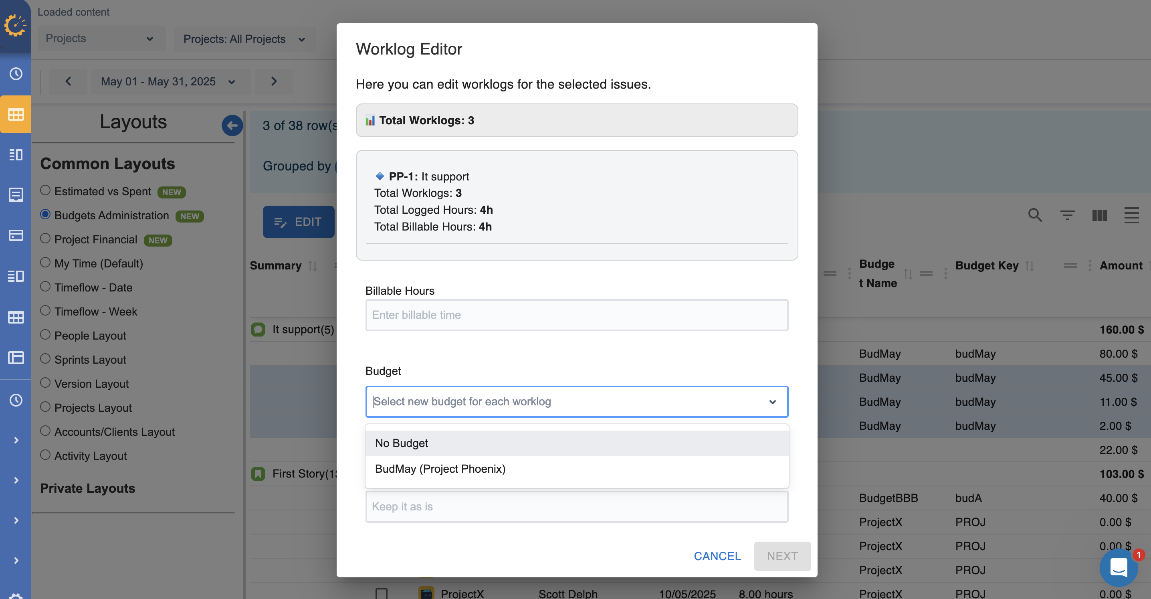Open search in the table toolbar

(x=1035, y=215)
